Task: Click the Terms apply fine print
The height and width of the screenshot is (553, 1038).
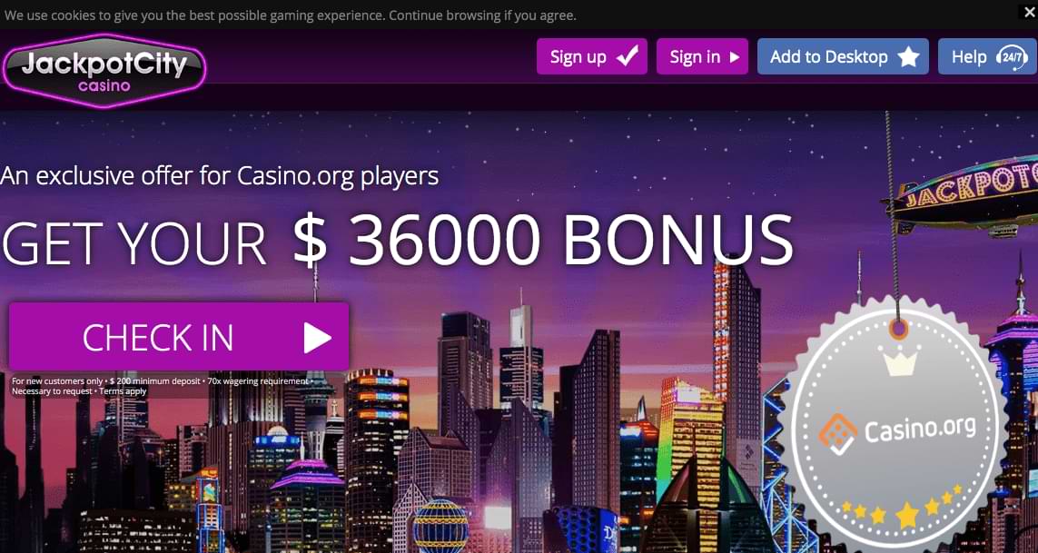Action: [x=124, y=391]
